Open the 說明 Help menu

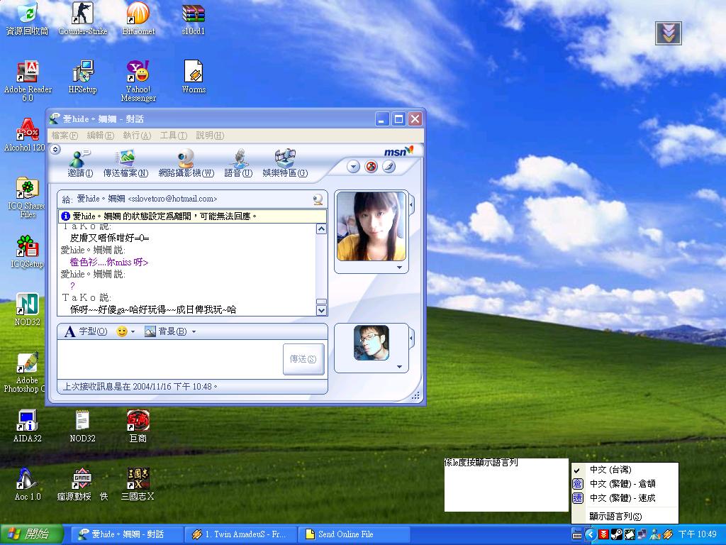tap(210, 136)
